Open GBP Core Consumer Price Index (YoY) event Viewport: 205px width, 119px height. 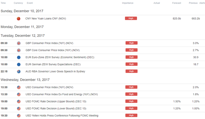(52, 50)
